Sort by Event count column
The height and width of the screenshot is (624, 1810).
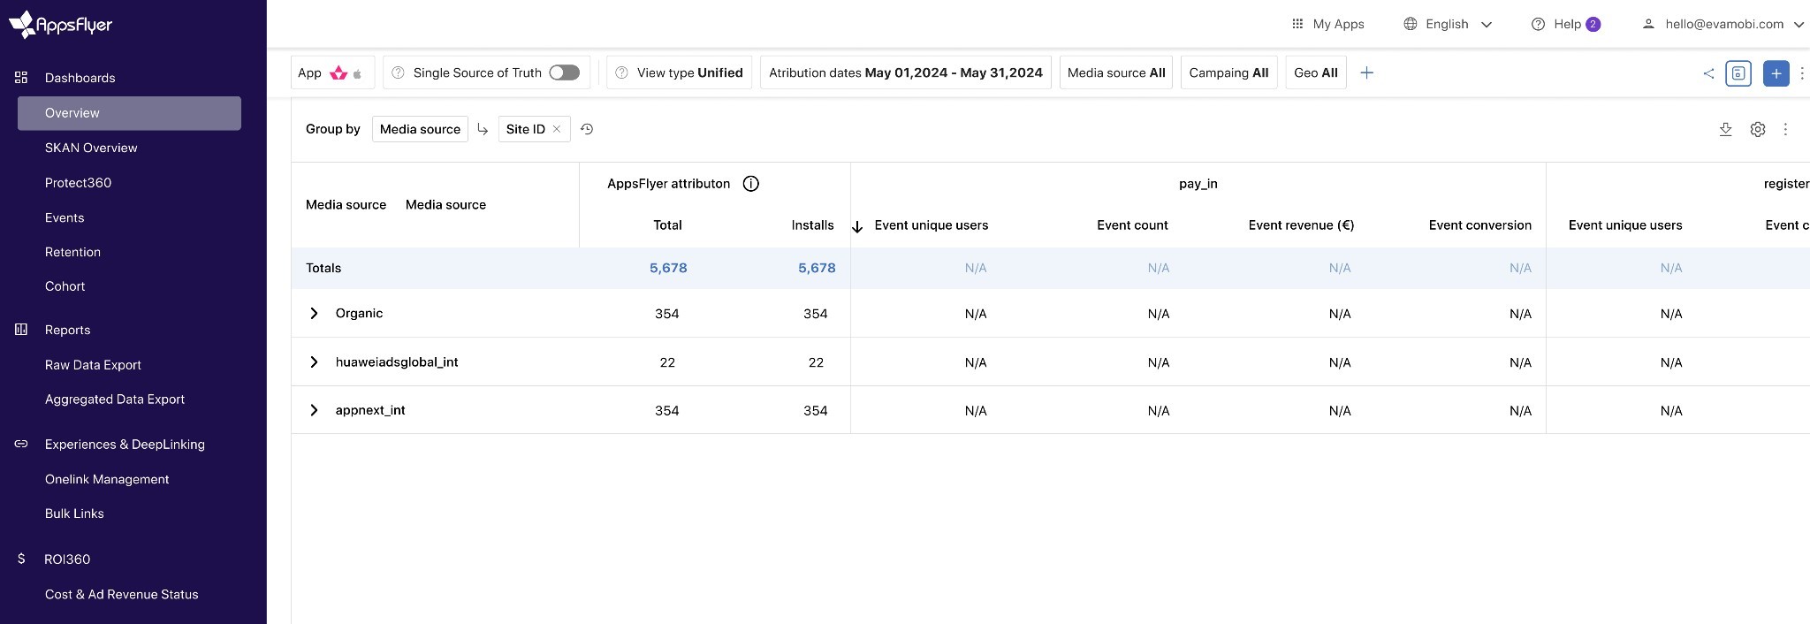pyautogui.click(x=1132, y=225)
